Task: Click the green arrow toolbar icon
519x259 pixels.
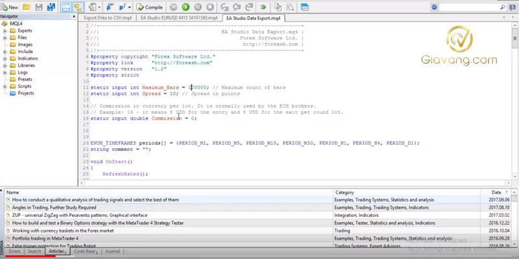Action: pos(263,7)
